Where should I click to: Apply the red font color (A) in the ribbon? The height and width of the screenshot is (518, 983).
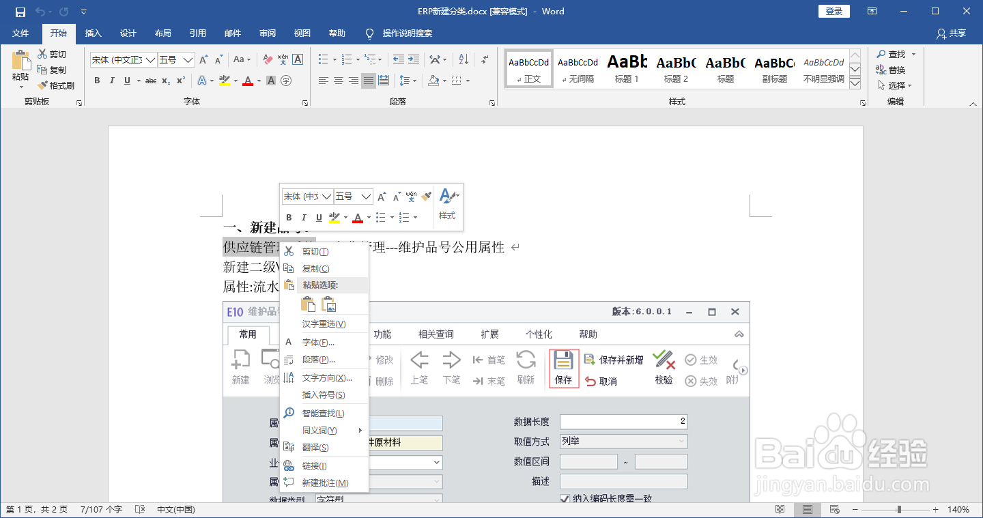click(247, 81)
